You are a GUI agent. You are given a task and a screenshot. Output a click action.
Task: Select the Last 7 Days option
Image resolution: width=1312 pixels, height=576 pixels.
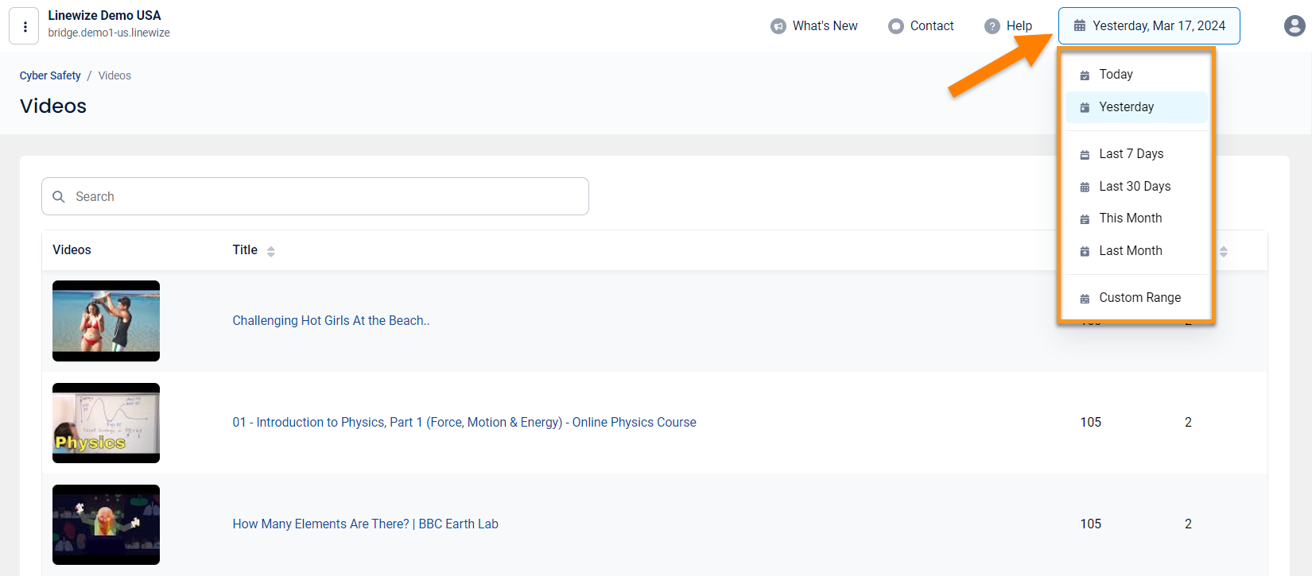(x=1131, y=154)
